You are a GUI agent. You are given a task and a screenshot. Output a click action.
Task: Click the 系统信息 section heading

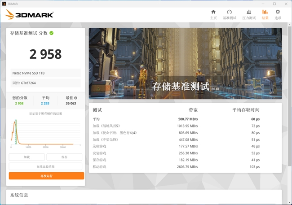[19, 195]
